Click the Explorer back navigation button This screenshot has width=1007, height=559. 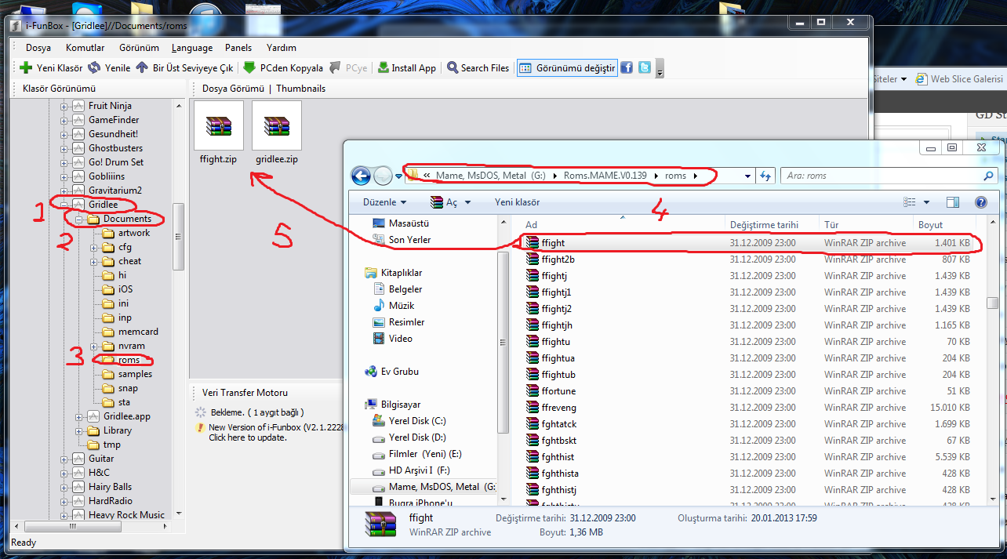361,176
